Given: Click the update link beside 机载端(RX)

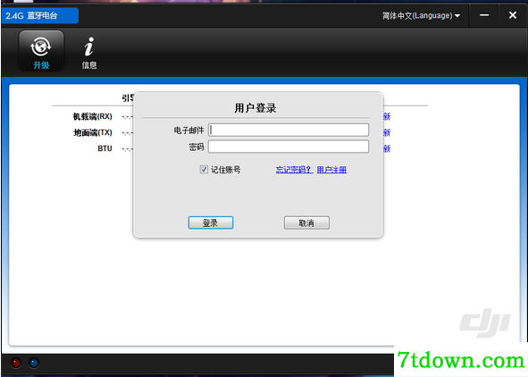Looking at the screenshot, I should (x=387, y=116).
